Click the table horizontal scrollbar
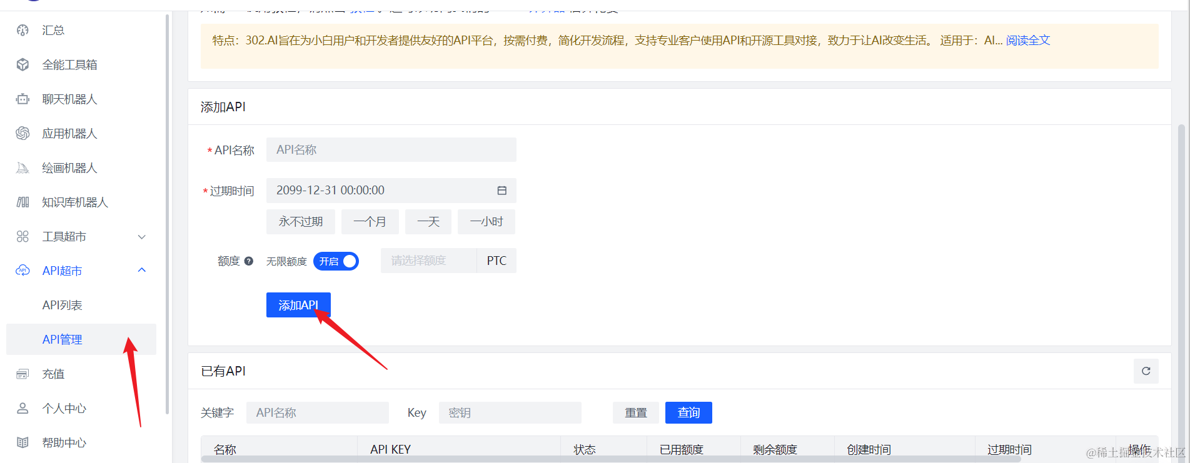 tap(610, 459)
